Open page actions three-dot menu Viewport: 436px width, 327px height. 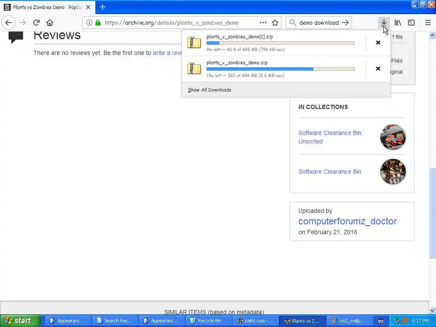point(263,23)
